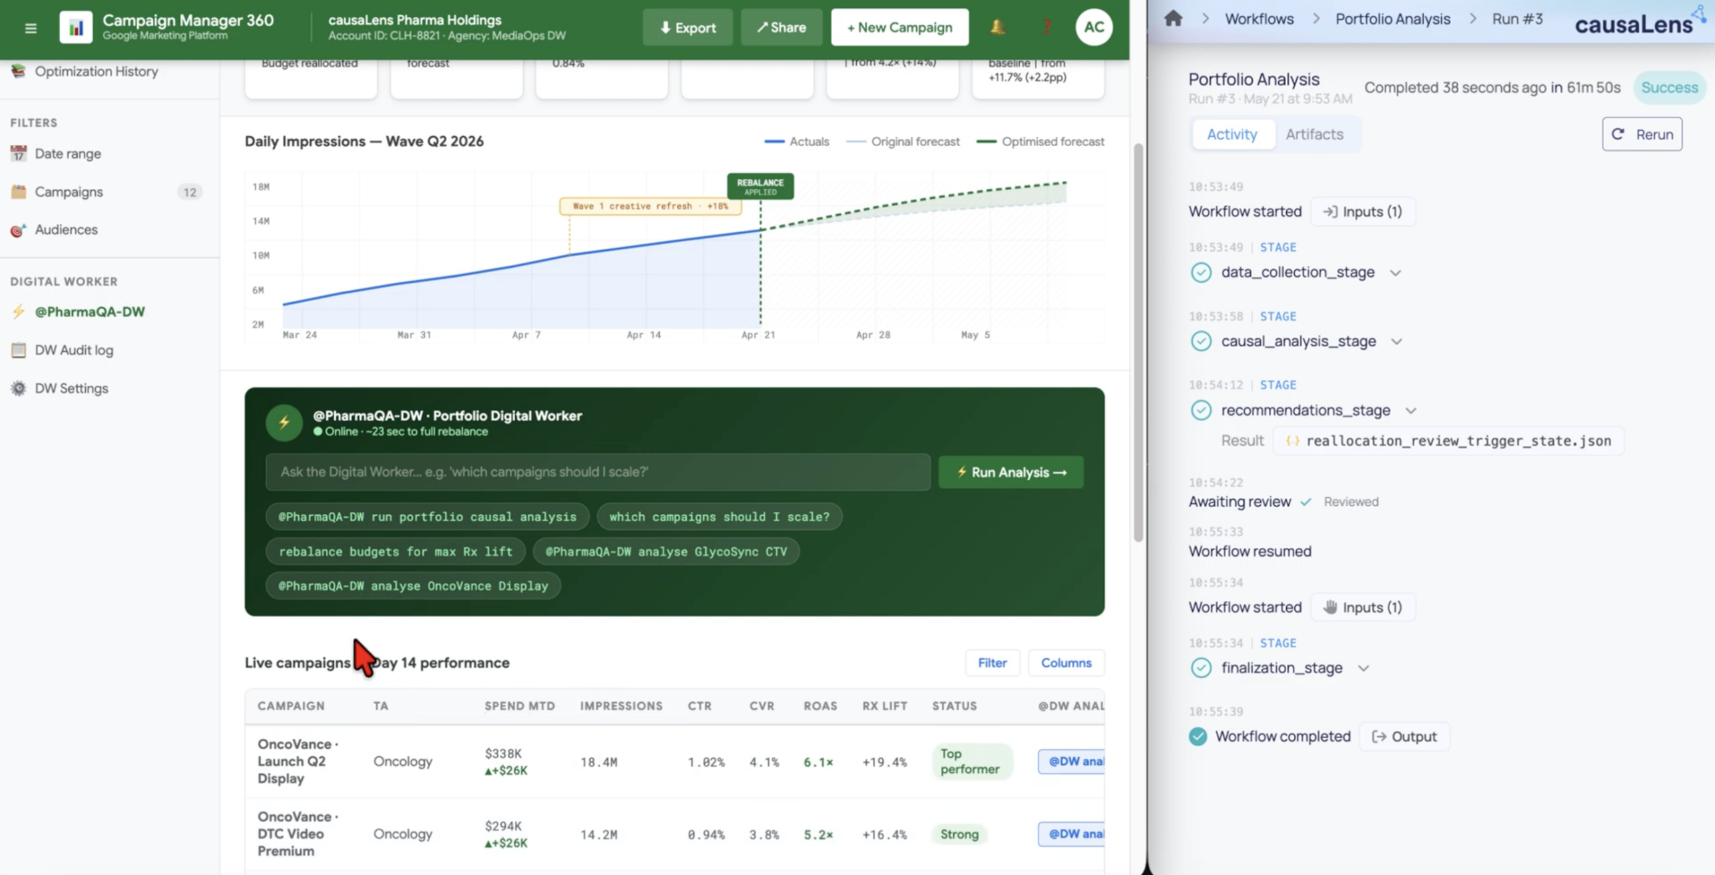Create a New Campaign

coord(900,27)
